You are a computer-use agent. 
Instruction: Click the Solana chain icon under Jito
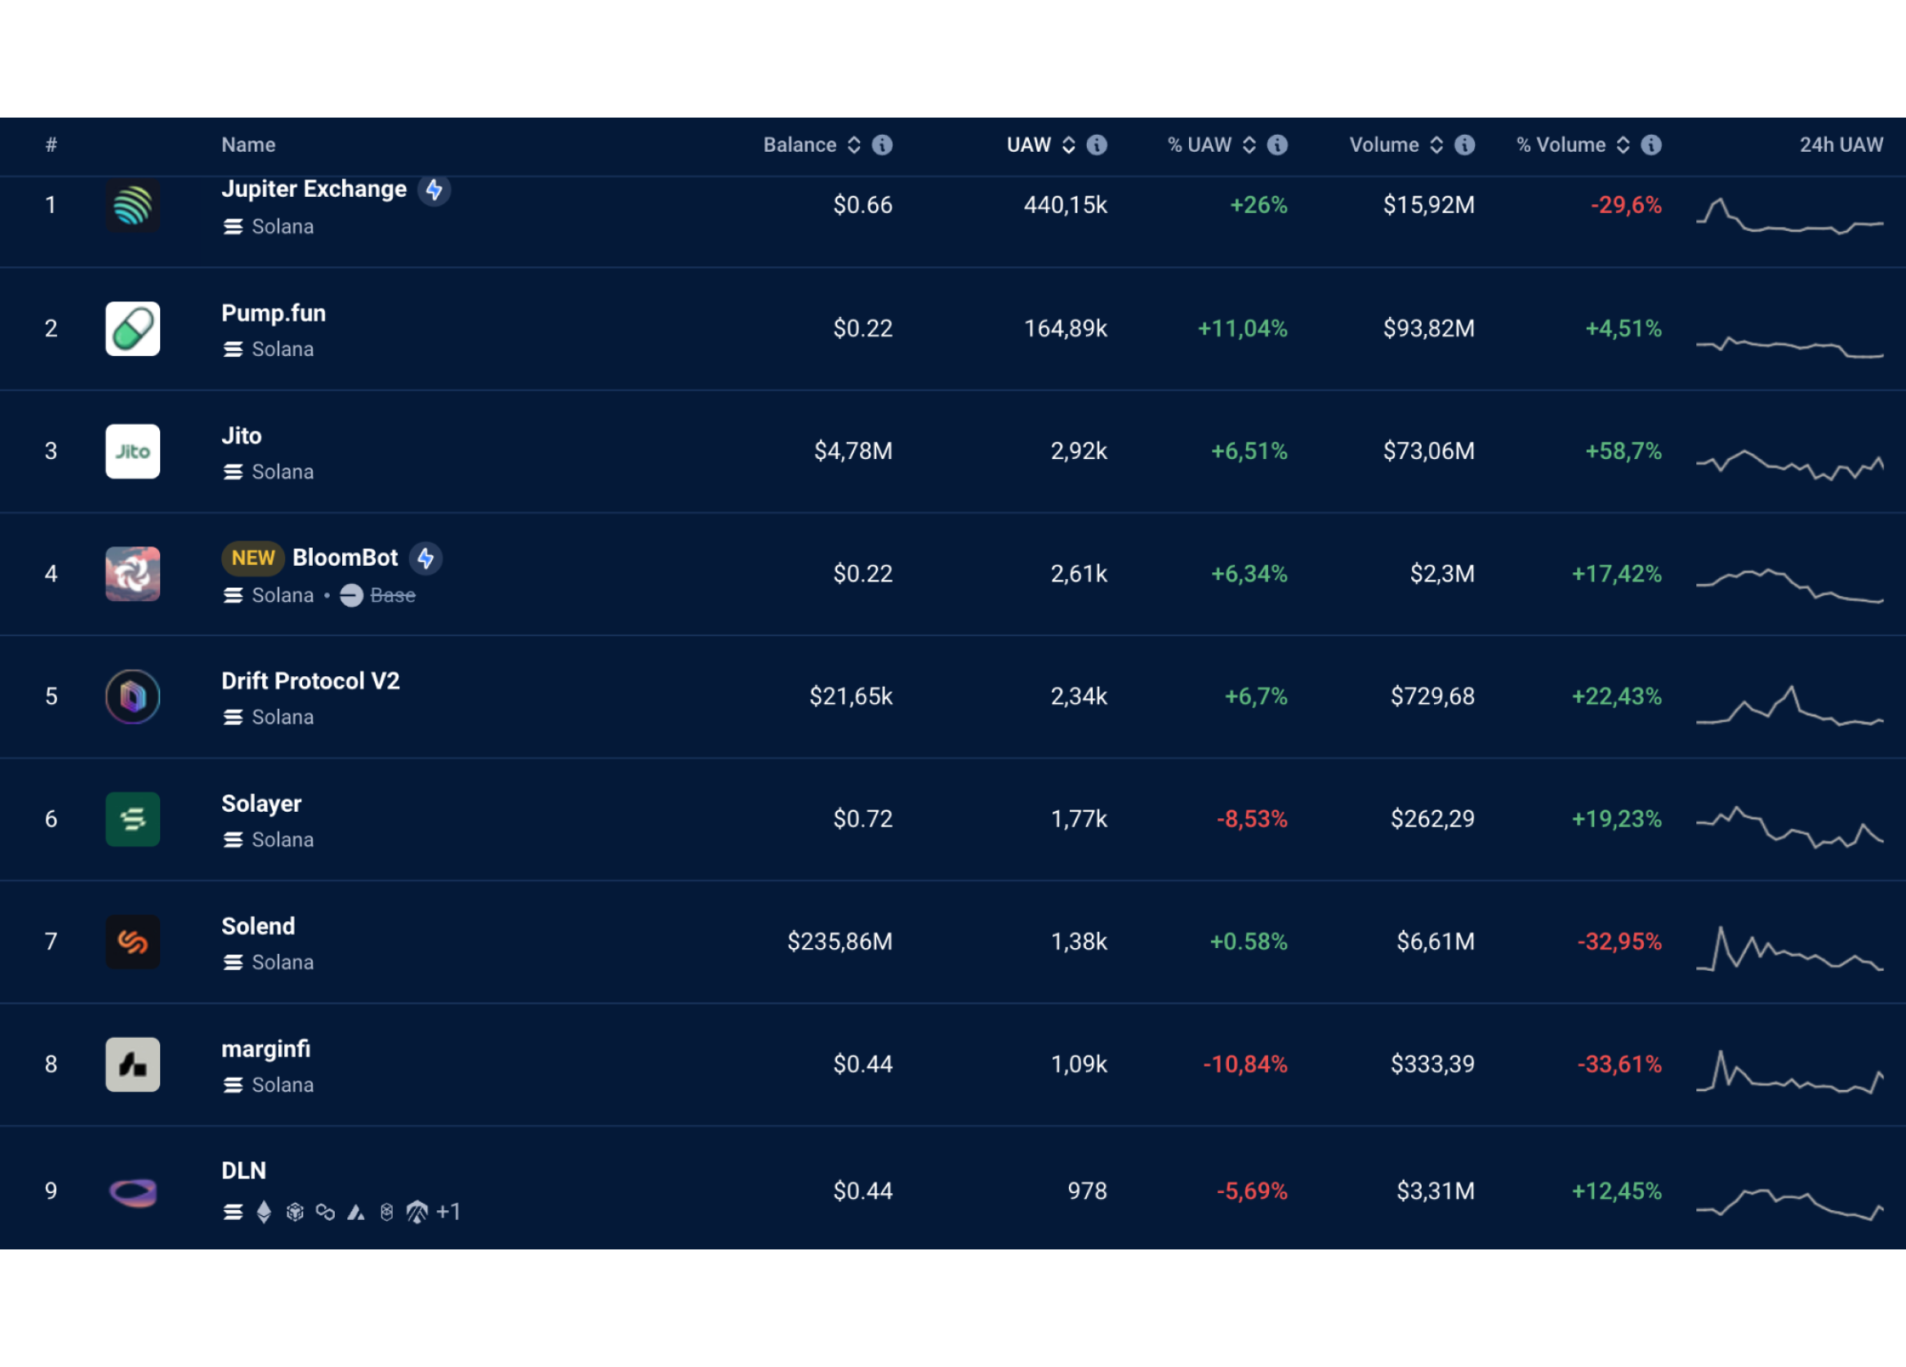click(233, 472)
